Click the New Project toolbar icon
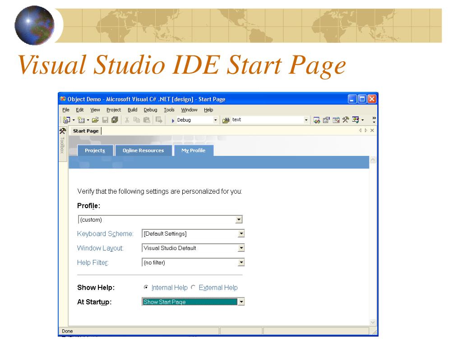 pyautogui.click(x=66, y=120)
